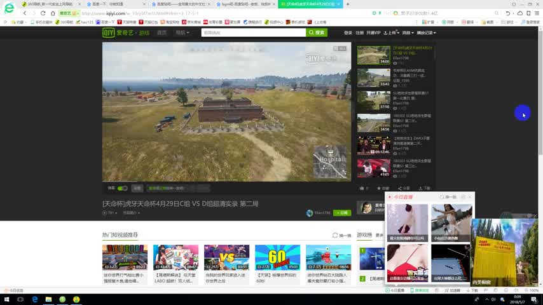Open the 任天堂 LABO recommended video
Viewport: 543px width, 305px height.
coord(175,257)
